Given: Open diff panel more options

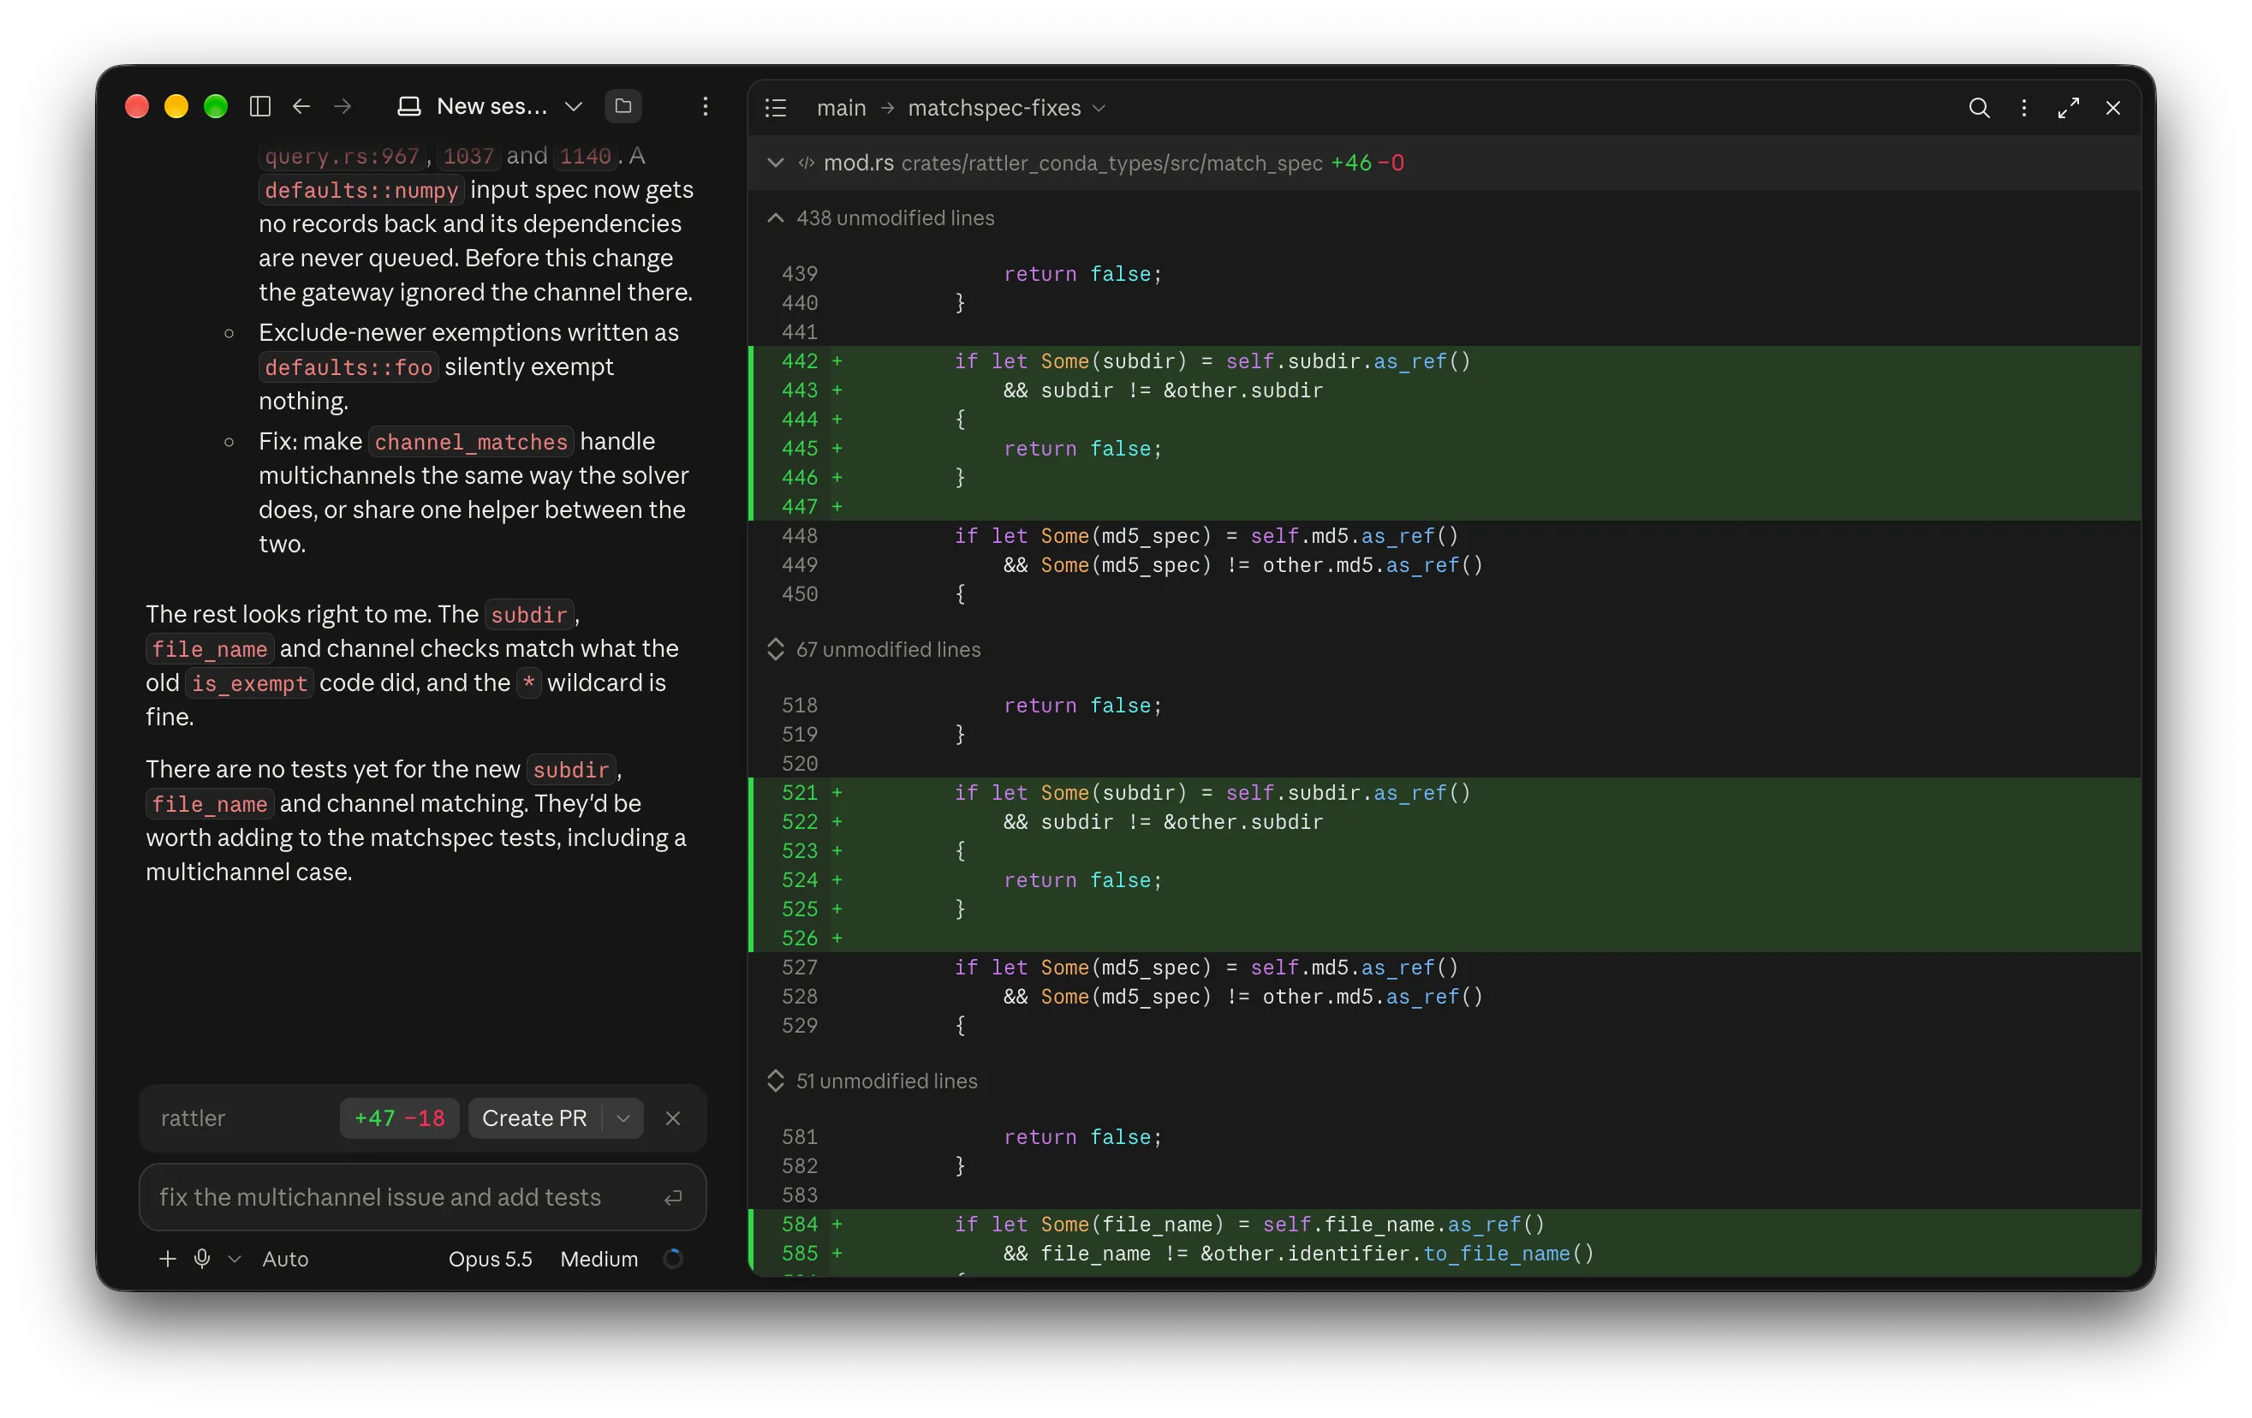Looking at the screenshot, I should [2024, 109].
